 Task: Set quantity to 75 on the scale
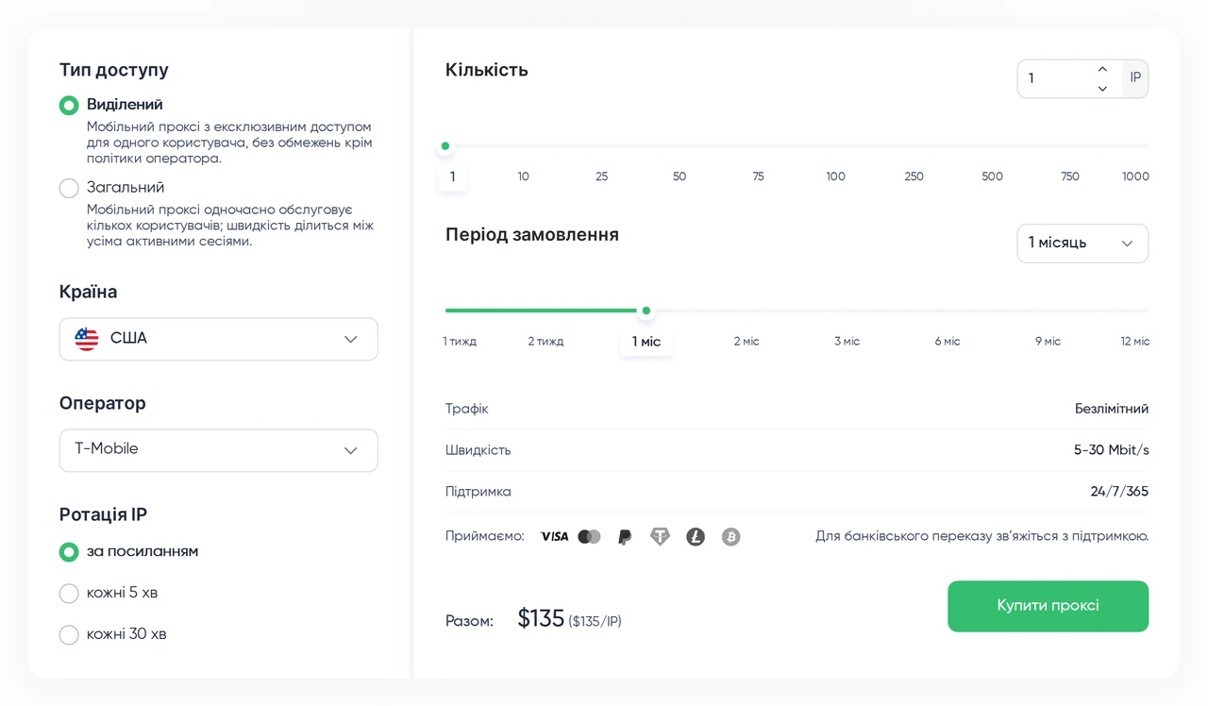coord(758,176)
